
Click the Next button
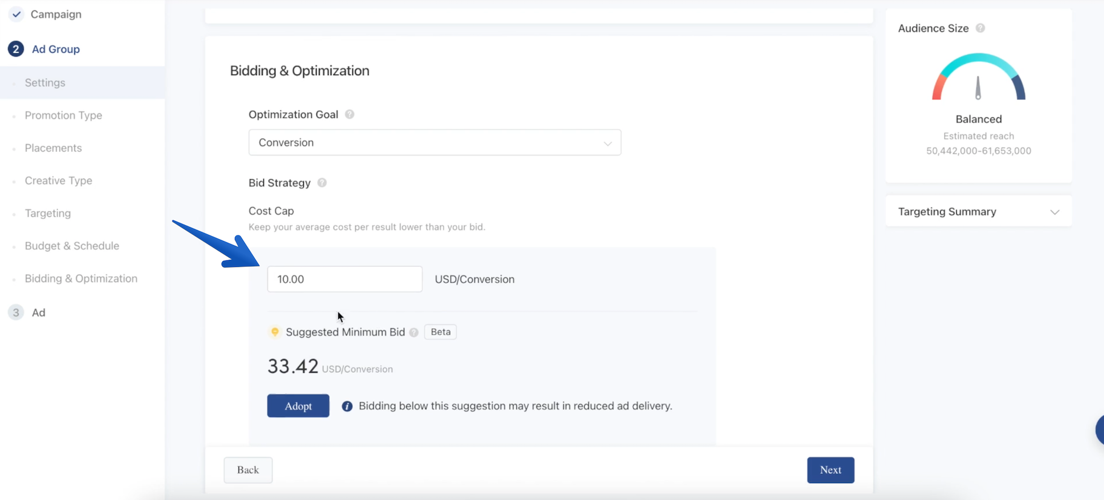coord(830,470)
